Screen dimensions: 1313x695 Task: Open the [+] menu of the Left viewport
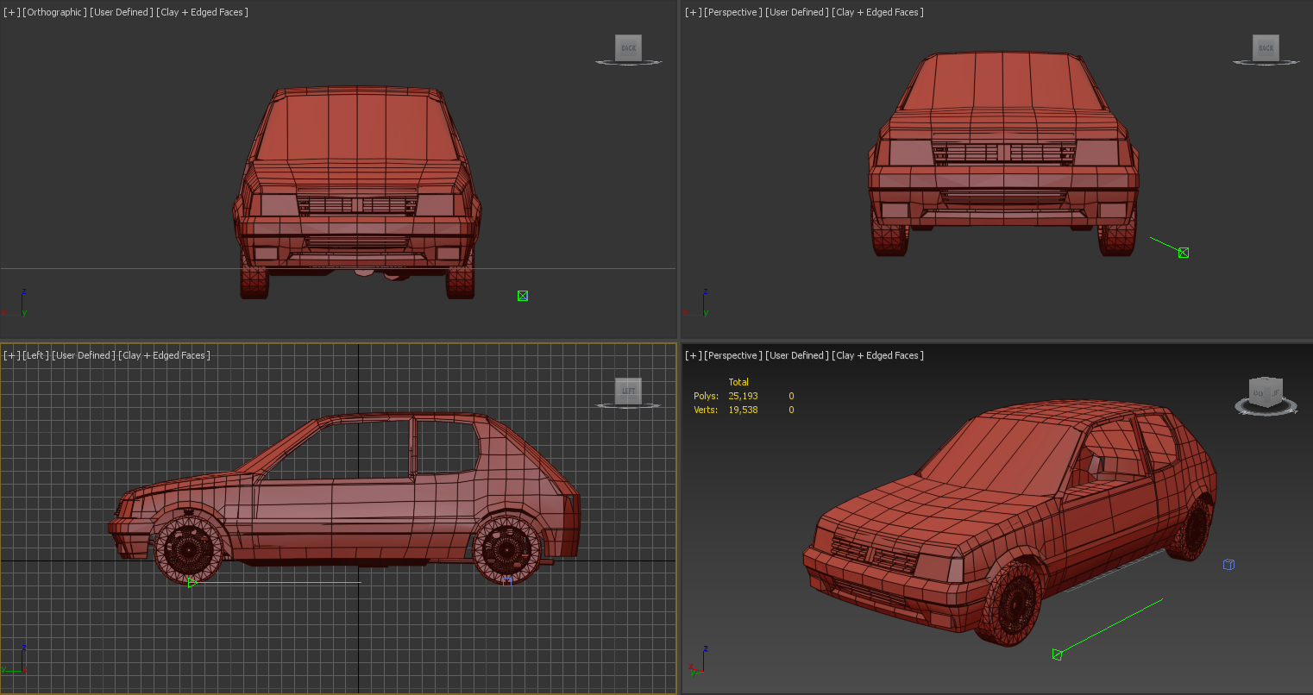click(x=12, y=355)
